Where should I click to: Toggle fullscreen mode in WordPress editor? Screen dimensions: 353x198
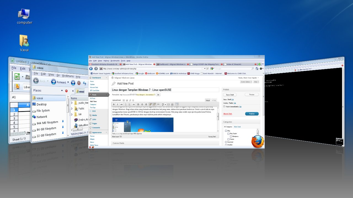(169, 105)
